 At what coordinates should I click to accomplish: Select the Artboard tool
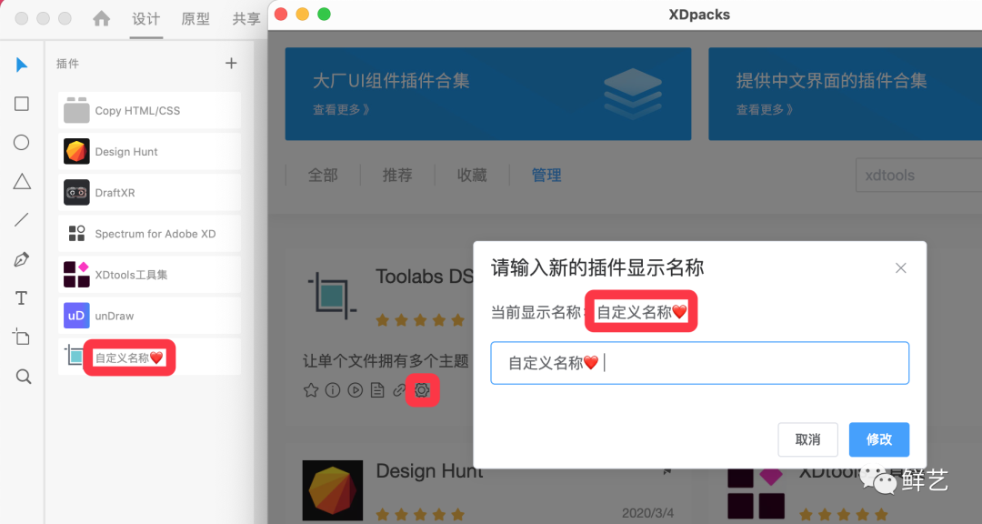pyautogui.click(x=21, y=338)
